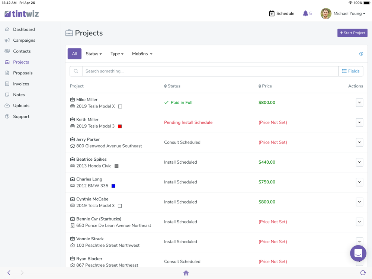This screenshot has width=372, height=279.
Task: Click the Fields button
Action: (x=351, y=71)
